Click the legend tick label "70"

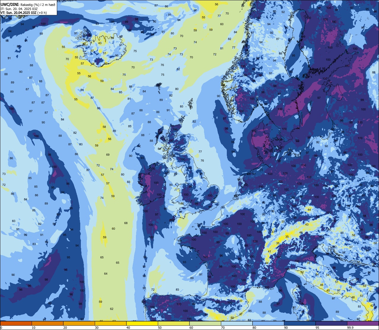(223, 328)
